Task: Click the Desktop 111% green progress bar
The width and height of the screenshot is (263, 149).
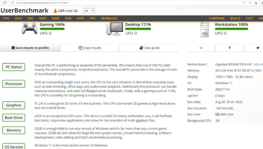Action: coord(138,29)
